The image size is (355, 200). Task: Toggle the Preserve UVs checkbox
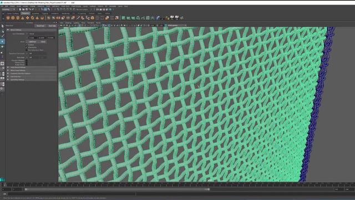pyautogui.click(x=27, y=63)
